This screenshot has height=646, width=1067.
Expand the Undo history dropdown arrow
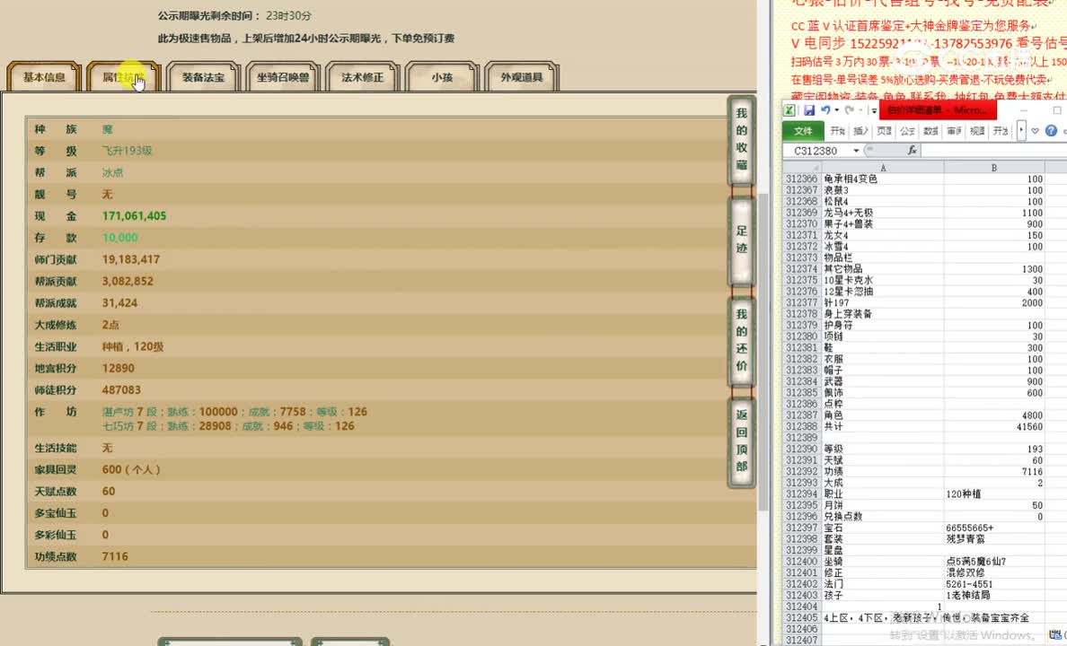tap(836, 109)
